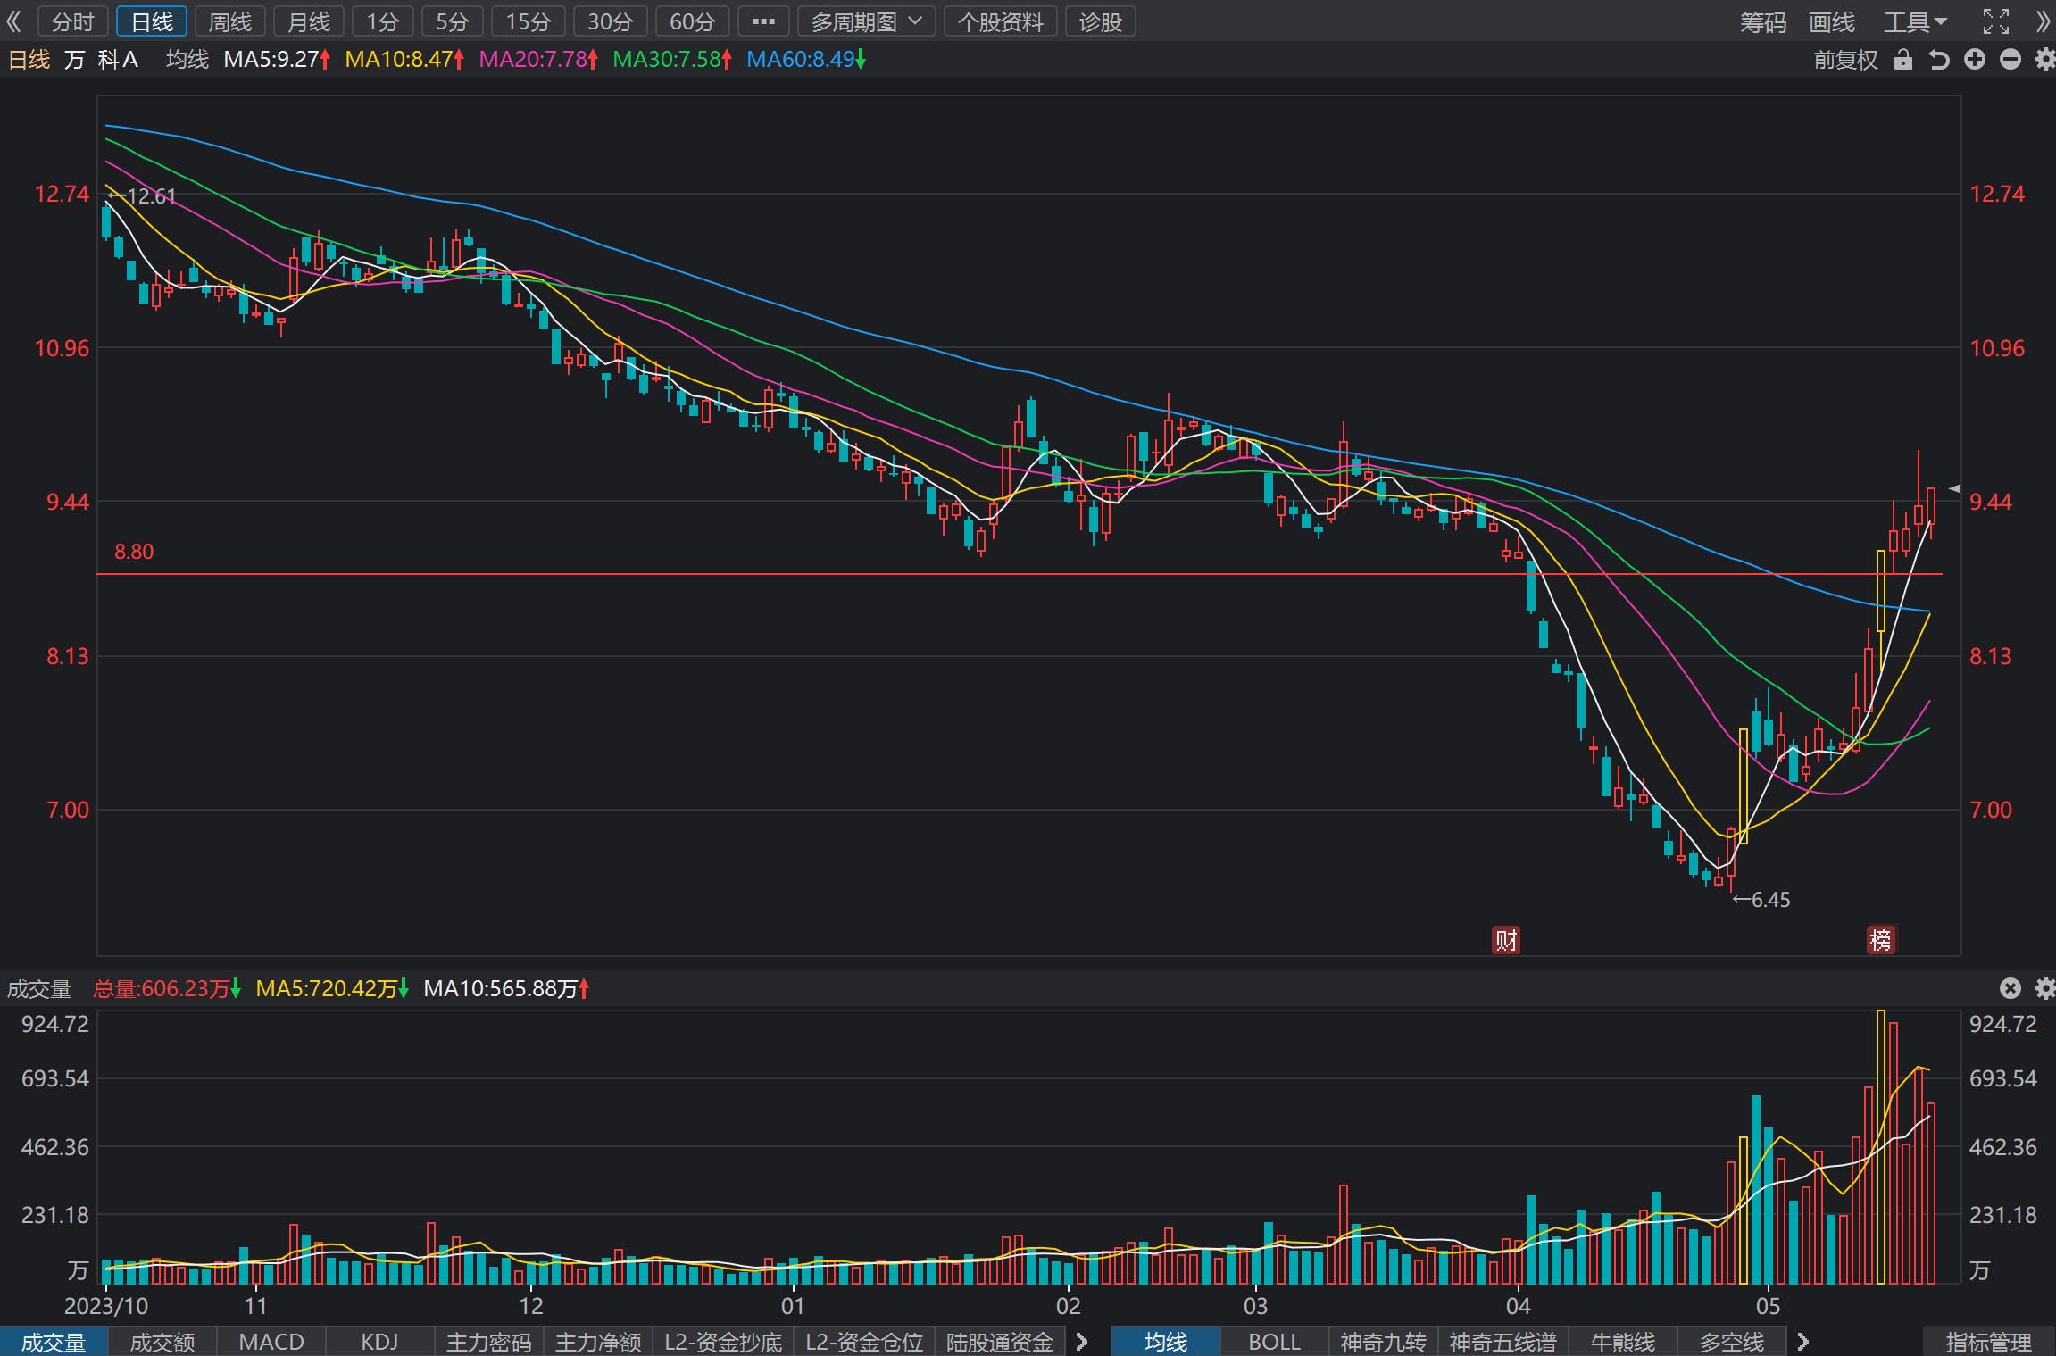The image size is (2056, 1356).
Task: Click the 均线 label in chart header
Action: (187, 60)
